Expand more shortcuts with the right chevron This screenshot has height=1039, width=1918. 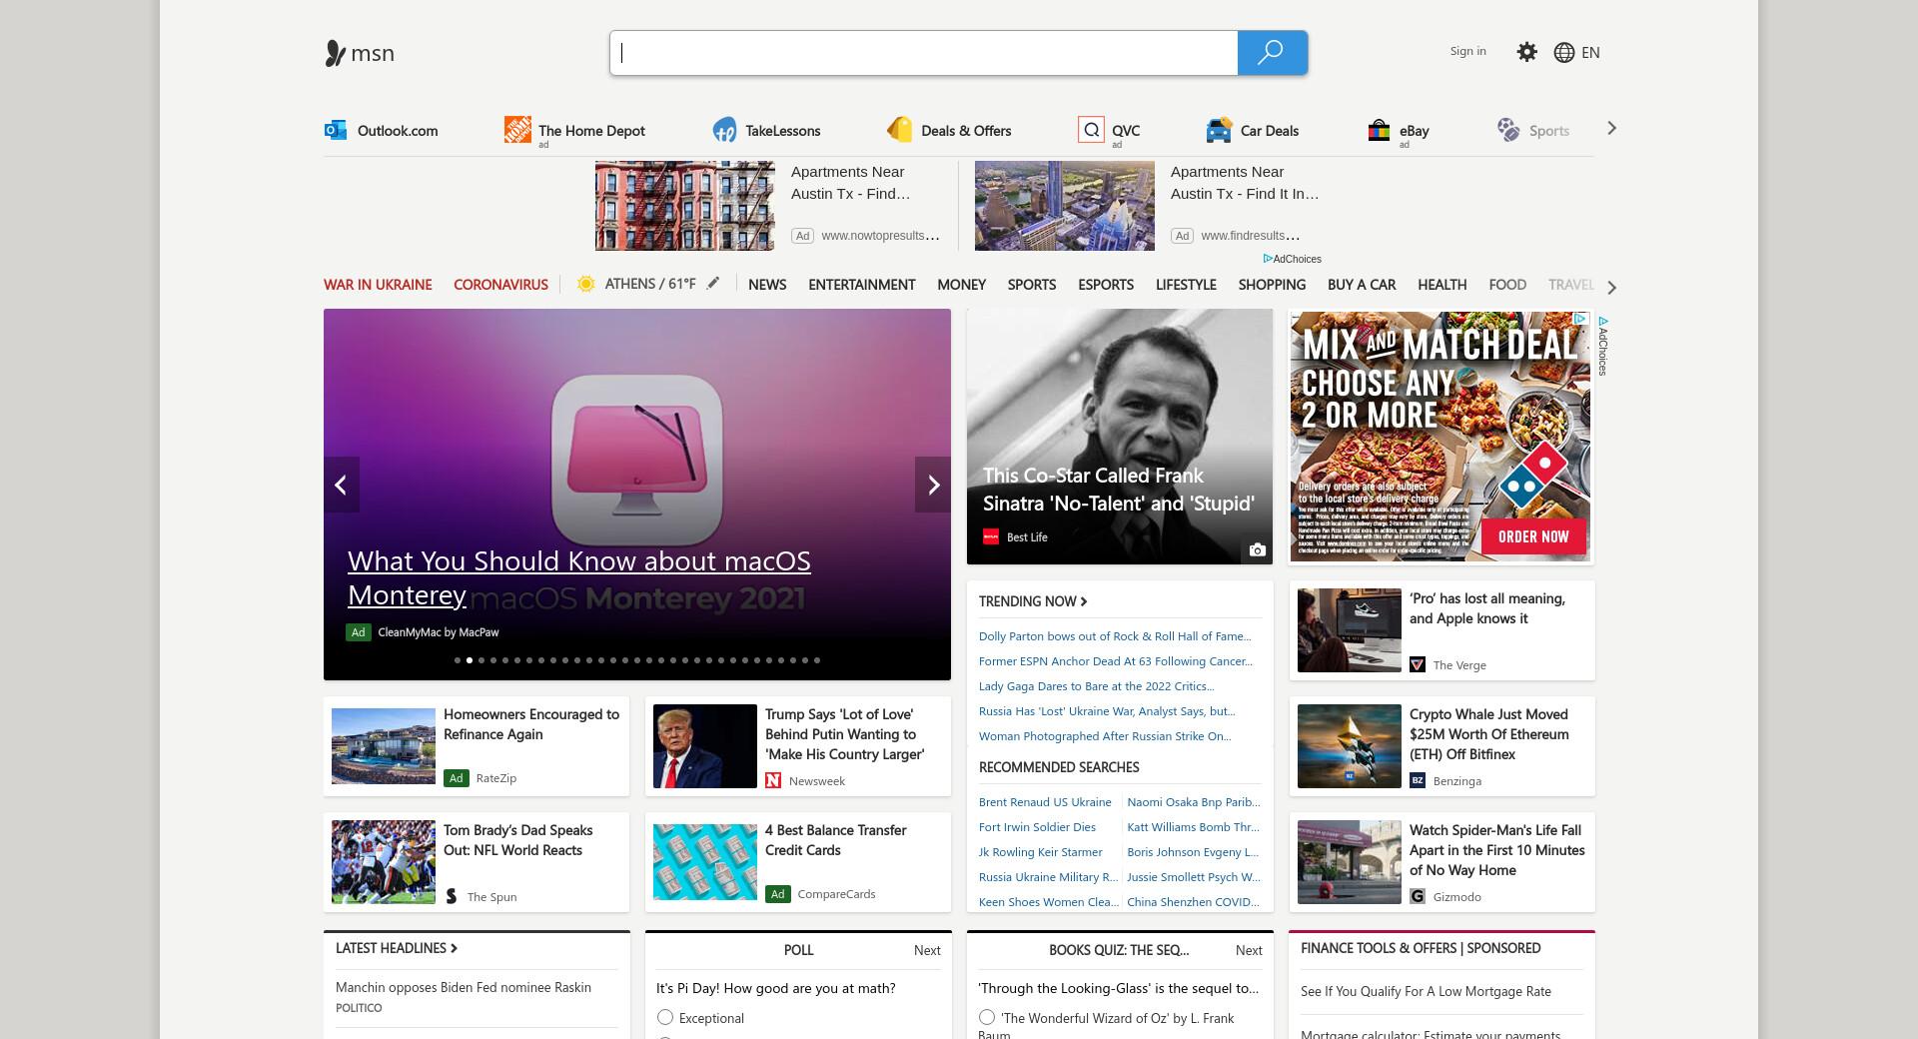(1610, 128)
